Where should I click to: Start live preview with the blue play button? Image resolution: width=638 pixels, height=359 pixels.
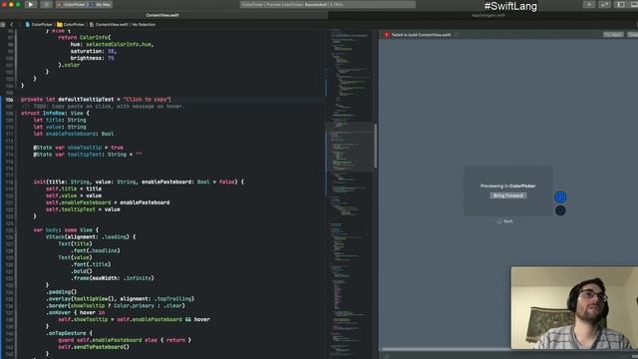[560, 197]
